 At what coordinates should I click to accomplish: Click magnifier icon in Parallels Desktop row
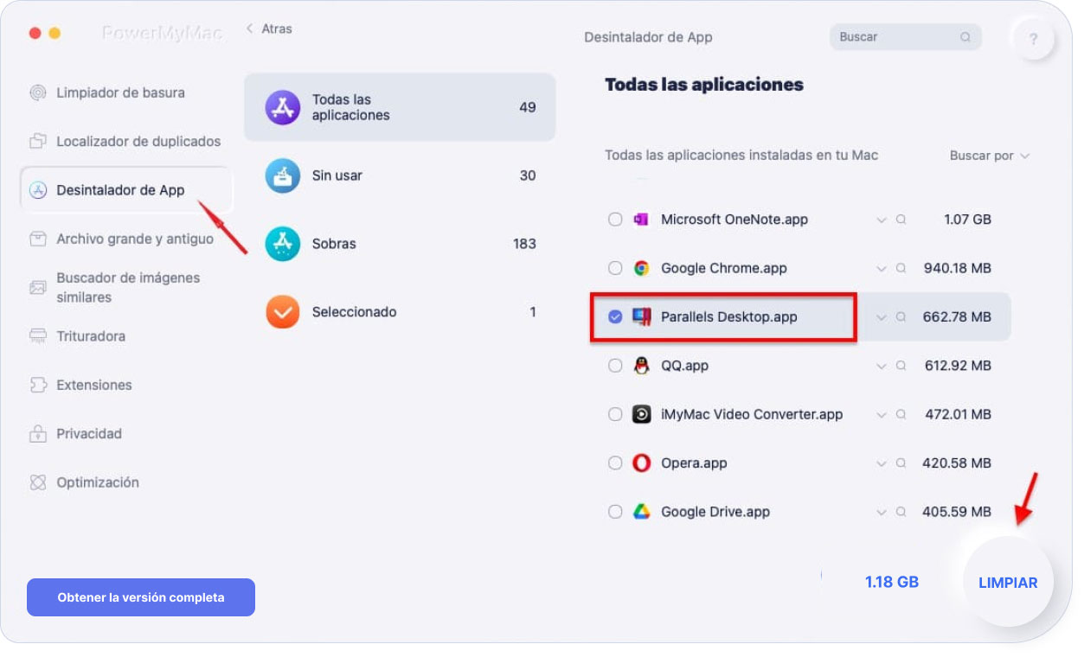pyautogui.click(x=901, y=317)
